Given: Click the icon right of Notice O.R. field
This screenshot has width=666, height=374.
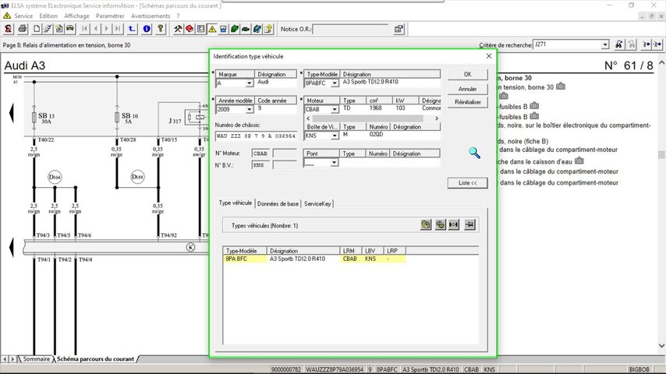Looking at the screenshot, I should pos(399,29).
